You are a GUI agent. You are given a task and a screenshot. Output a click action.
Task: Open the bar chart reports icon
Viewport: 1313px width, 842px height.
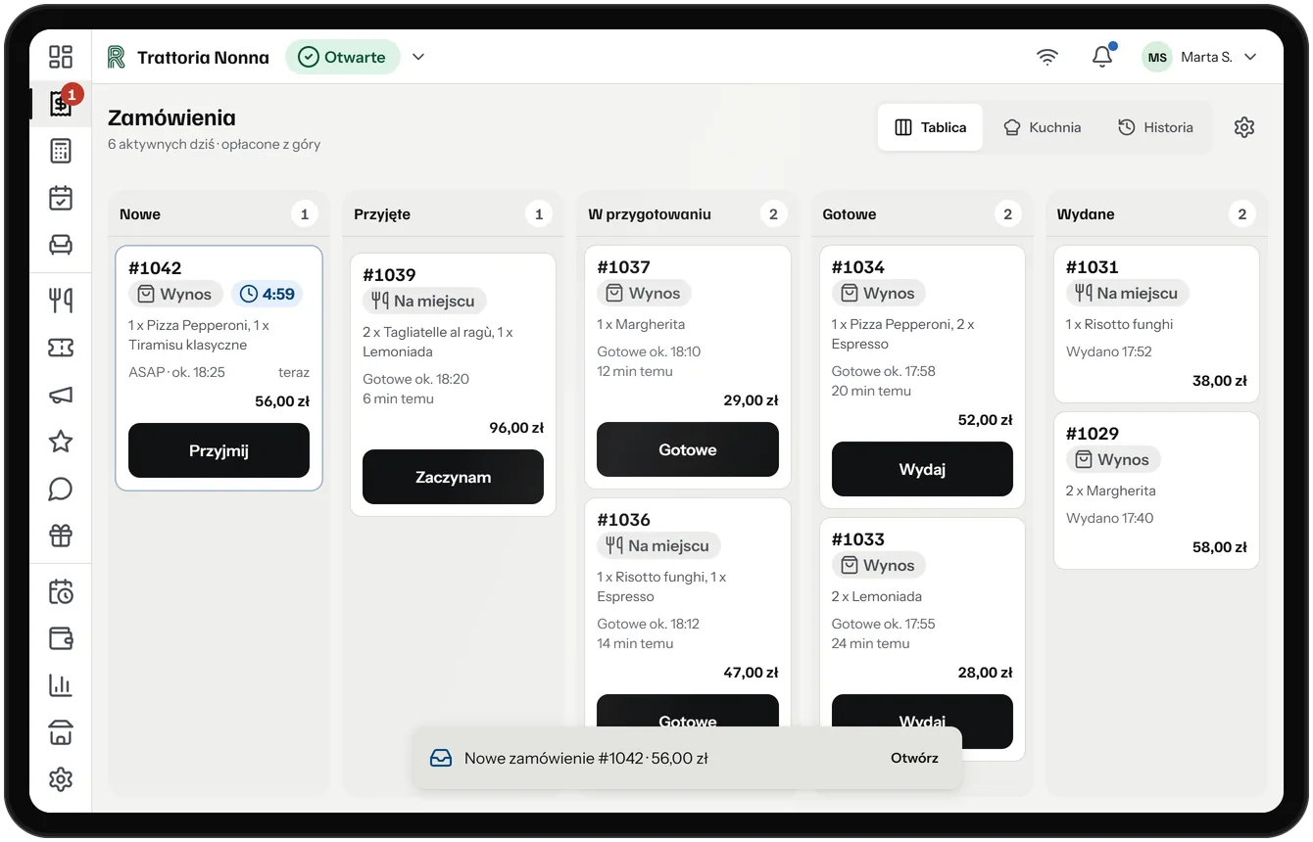pyautogui.click(x=61, y=685)
